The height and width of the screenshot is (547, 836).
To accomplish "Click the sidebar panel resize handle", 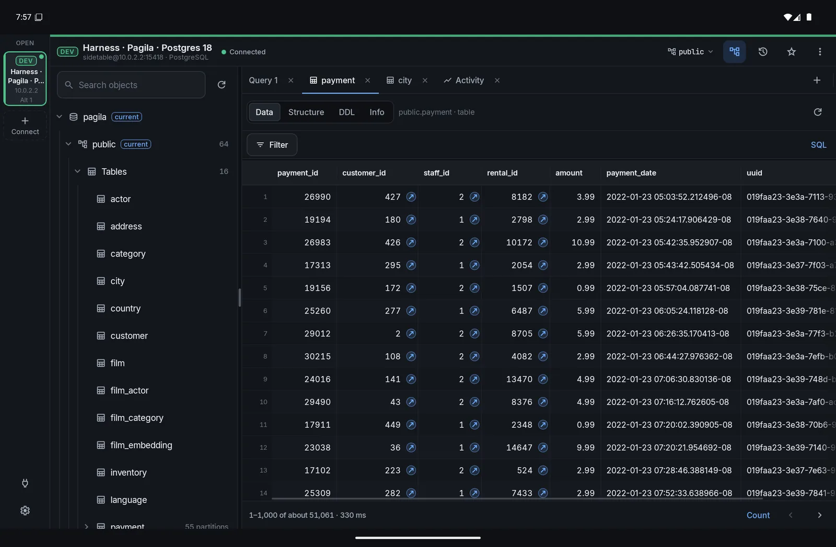I will [239, 298].
